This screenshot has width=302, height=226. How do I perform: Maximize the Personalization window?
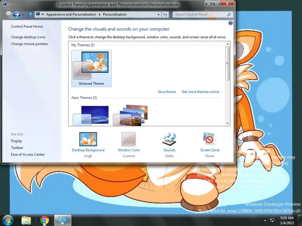click(217, 3)
